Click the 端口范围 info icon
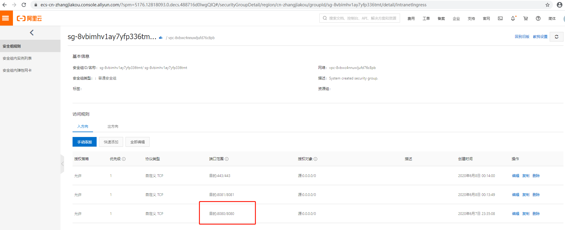The image size is (565, 230). point(227,159)
